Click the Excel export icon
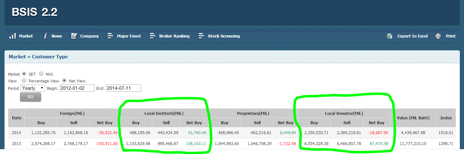This screenshot has height=154, width=464. coord(390,36)
